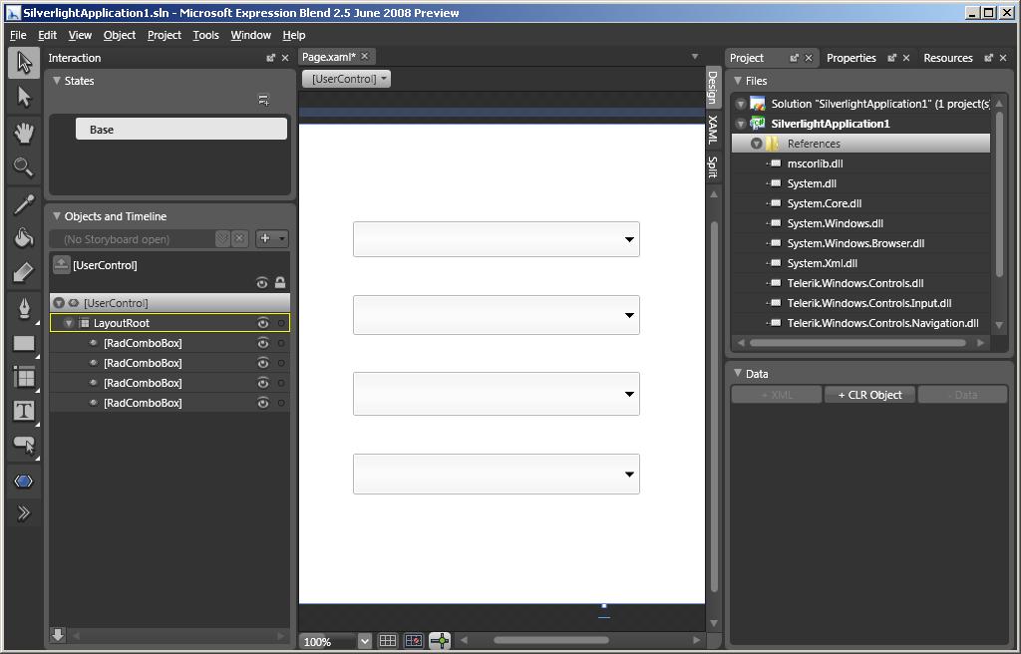Click the show grid icon in status bar
Screen dimensions: 1021x654
[388, 641]
